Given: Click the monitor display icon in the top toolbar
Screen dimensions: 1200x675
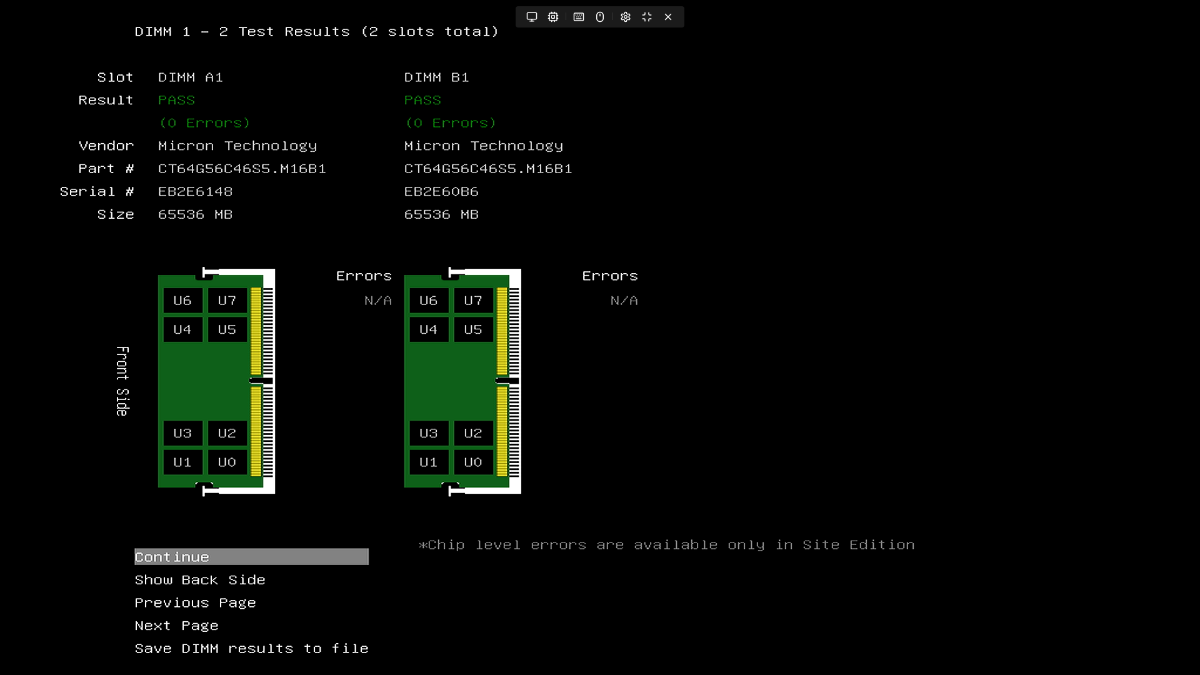Looking at the screenshot, I should click(x=532, y=17).
